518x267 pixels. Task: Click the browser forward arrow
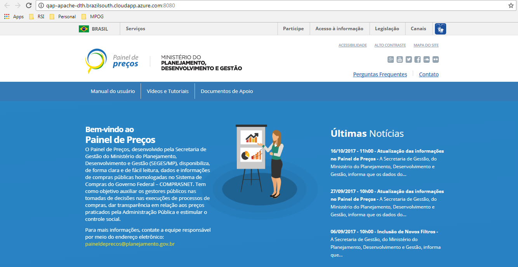[17, 5]
